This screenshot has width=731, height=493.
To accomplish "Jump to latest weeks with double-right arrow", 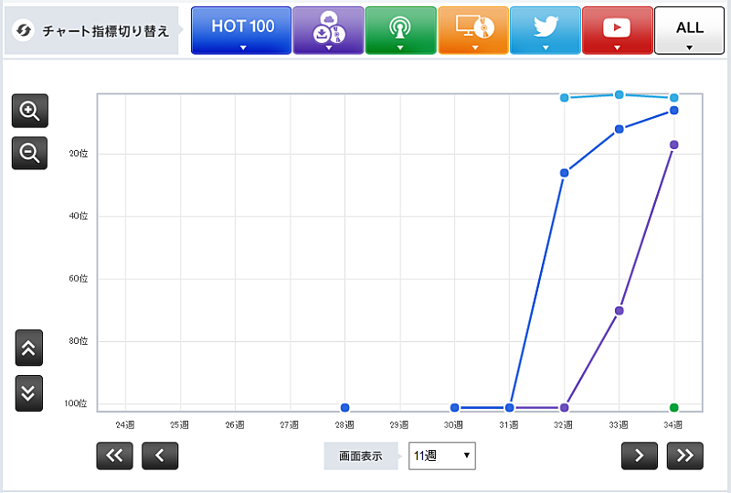I will [685, 455].
